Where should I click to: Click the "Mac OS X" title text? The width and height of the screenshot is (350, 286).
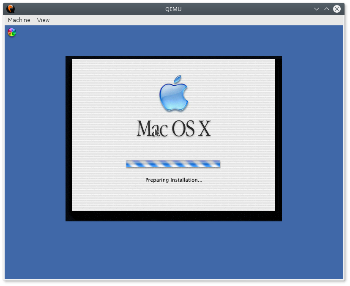(174, 128)
